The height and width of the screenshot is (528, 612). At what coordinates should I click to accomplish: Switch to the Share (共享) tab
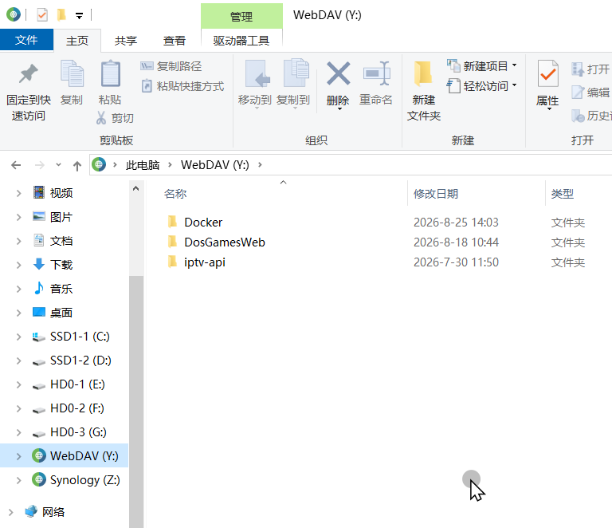pos(126,41)
